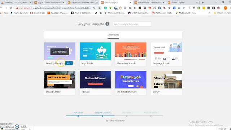
Task: Click the Language School label
Action: tap(161, 63)
